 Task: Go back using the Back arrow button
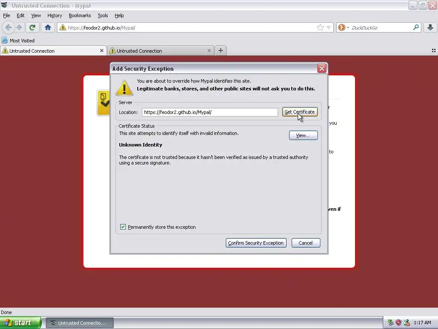(9, 27)
